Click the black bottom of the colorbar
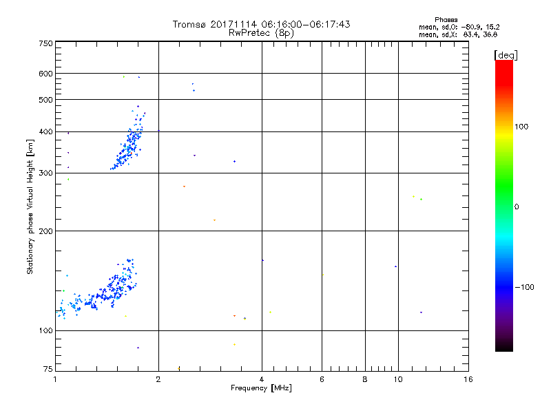 504,346
